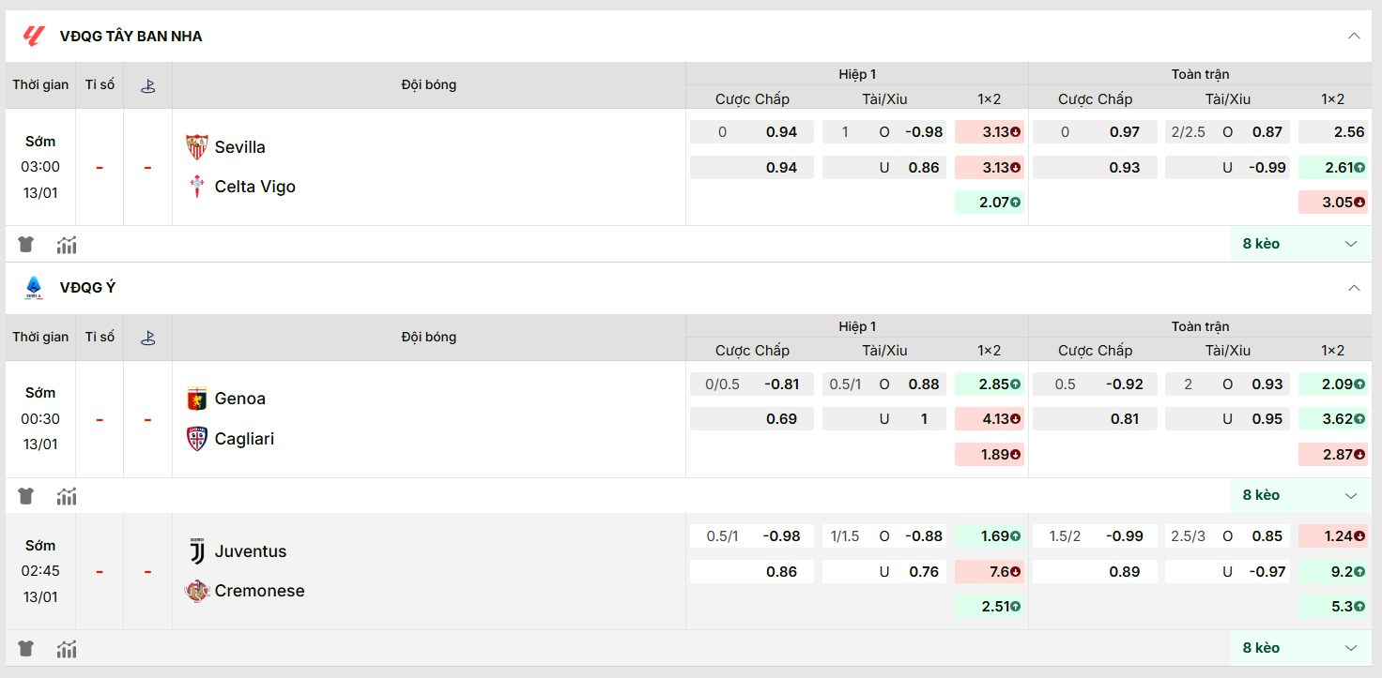Collapse the VĐQG Ý league section
The height and width of the screenshot is (678, 1382).
(1353, 288)
